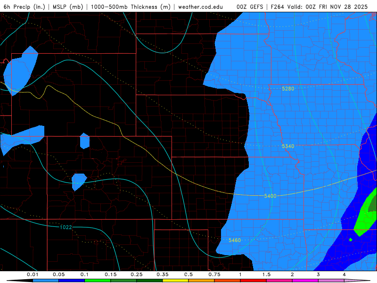Click the "F264" forecast hour text
The image size is (377, 283).
click(278, 7)
